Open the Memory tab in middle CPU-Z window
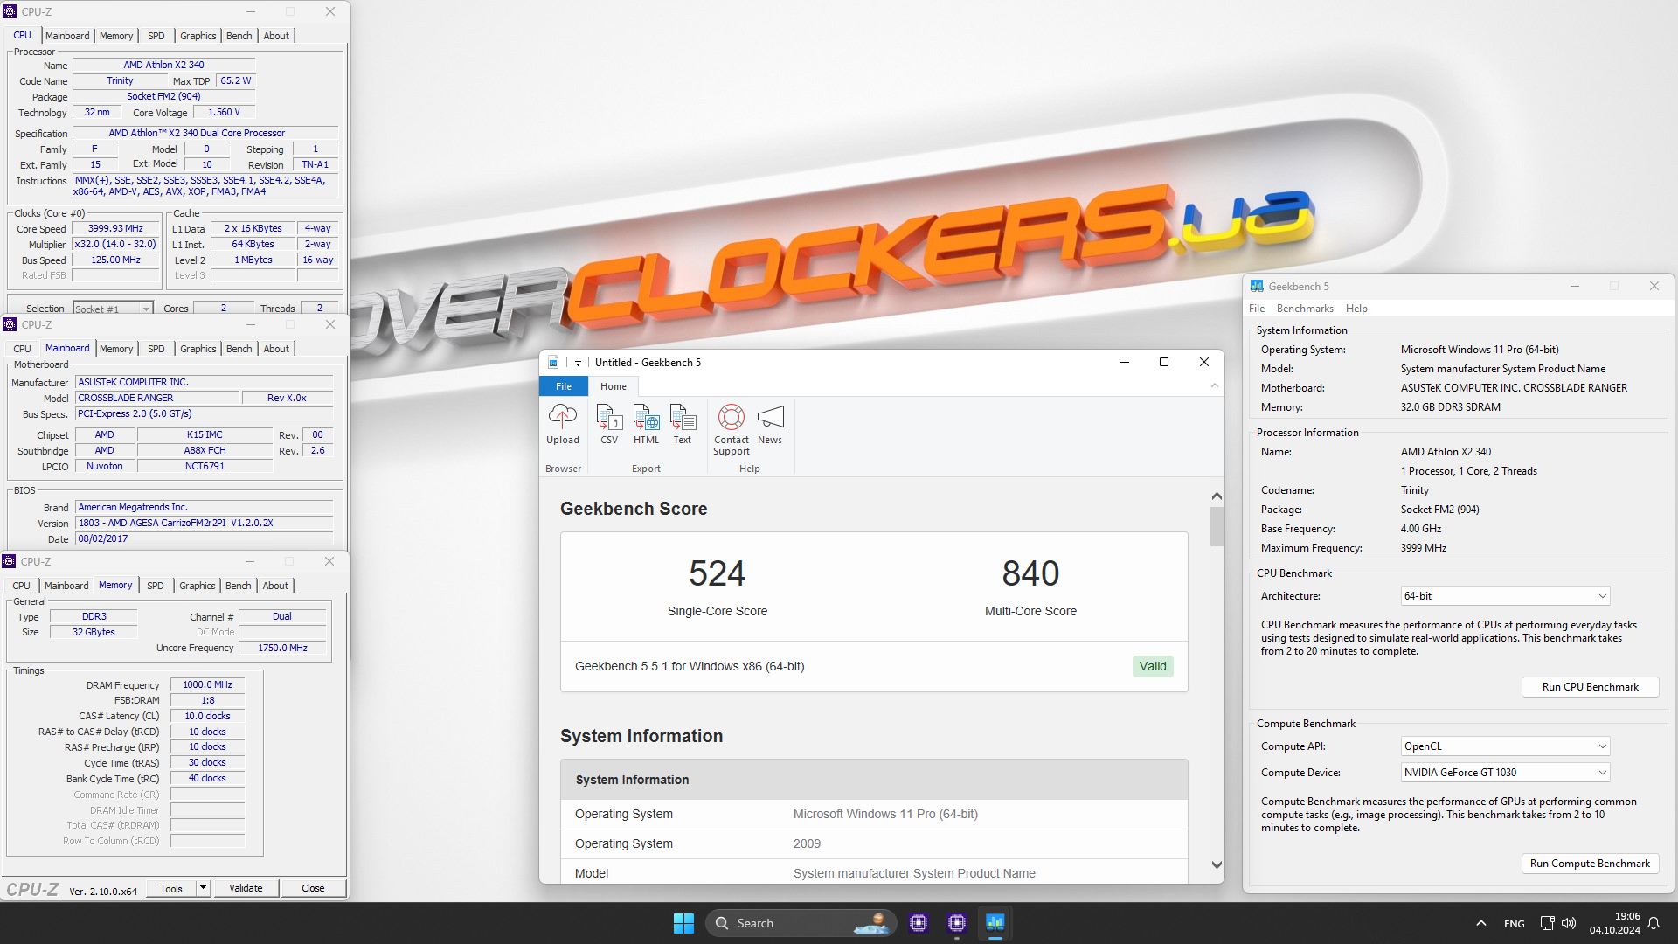This screenshot has width=1678, height=944. pyautogui.click(x=116, y=349)
